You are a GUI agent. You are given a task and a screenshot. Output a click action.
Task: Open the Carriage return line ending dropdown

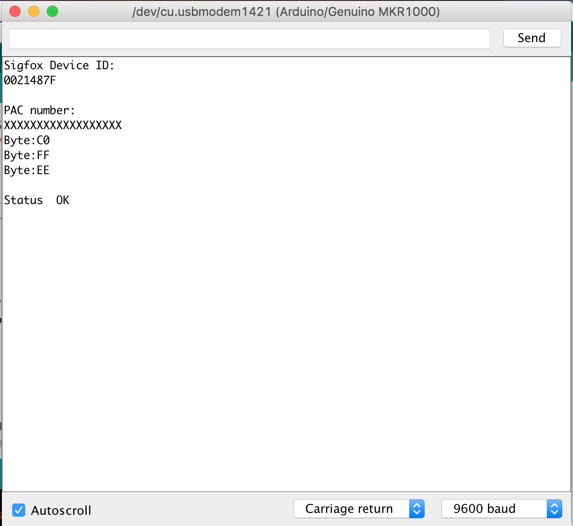click(359, 509)
